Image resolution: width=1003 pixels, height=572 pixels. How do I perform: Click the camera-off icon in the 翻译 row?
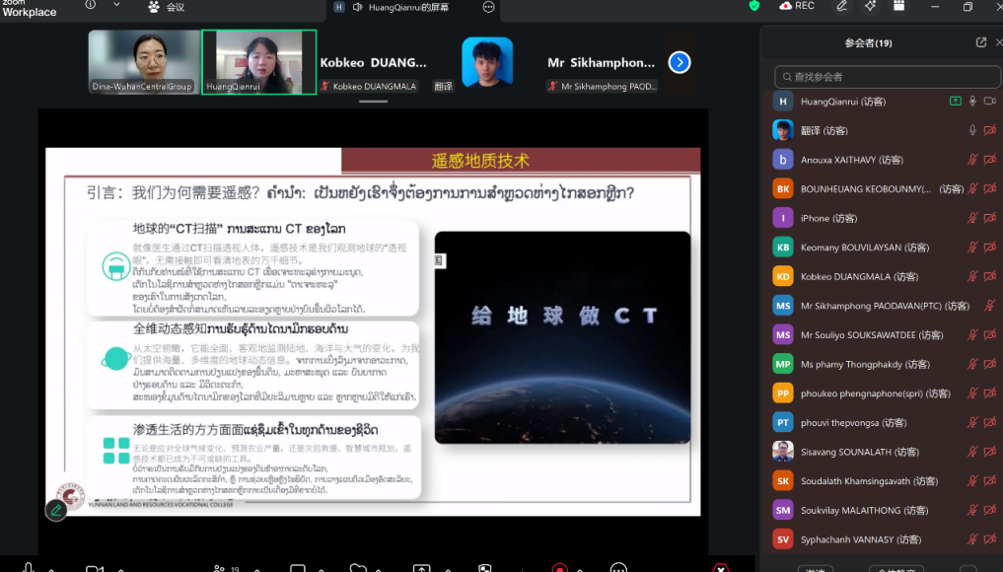[x=990, y=130]
